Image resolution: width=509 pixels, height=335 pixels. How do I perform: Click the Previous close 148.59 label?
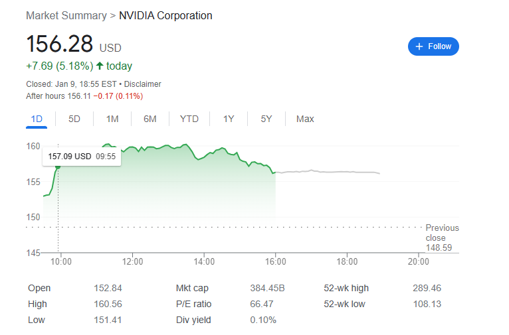click(442, 237)
